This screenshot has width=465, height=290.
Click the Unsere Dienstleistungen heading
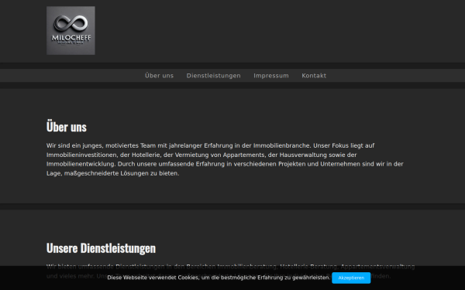click(101, 248)
